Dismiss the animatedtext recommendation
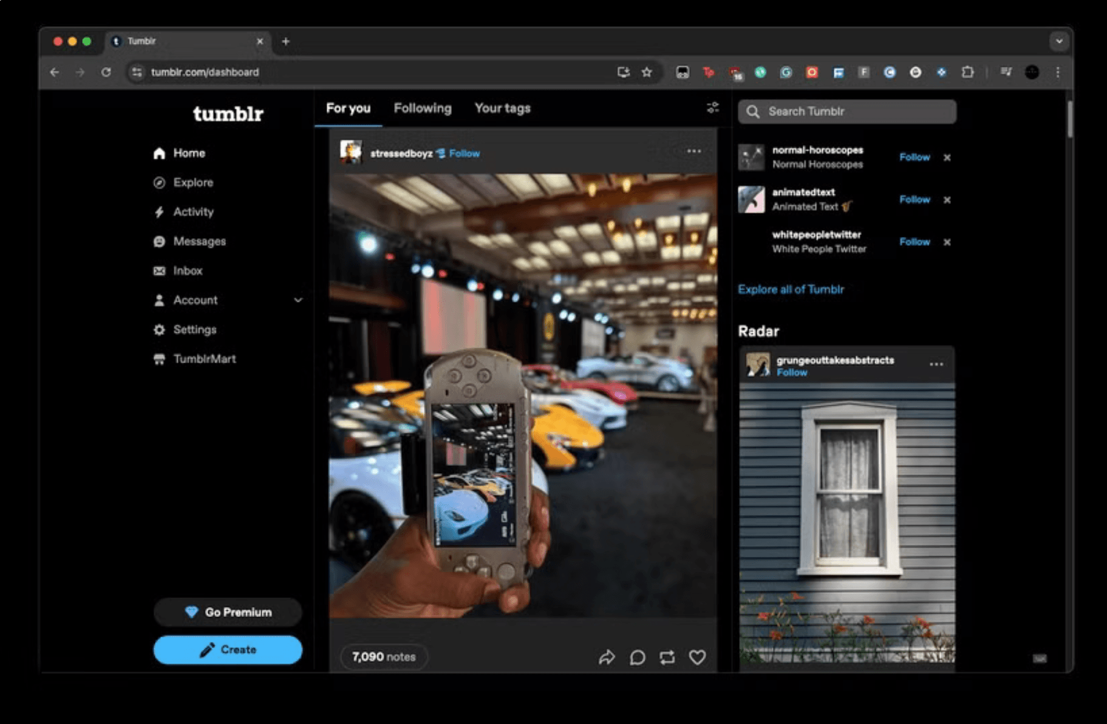Screen dimensions: 1107x724 pyautogui.click(x=947, y=200)
